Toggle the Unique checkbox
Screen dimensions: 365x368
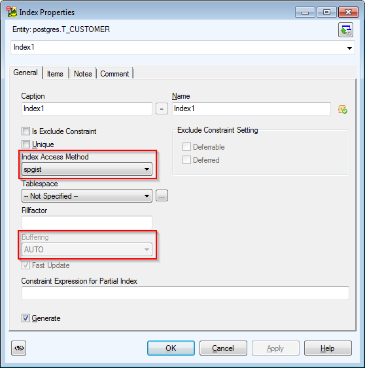[26, 144]
